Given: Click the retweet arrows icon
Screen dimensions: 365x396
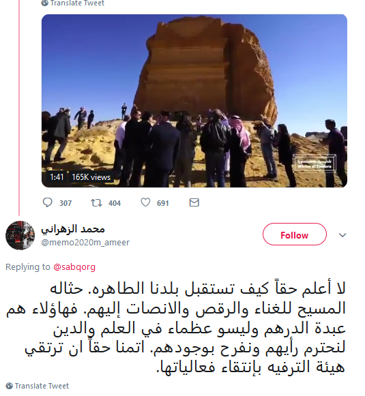Looking at the screenshot, I should coord(96,202).
